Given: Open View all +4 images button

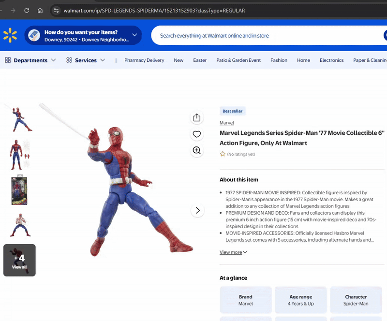Looking at the screenshot, I should pos(19,260).
